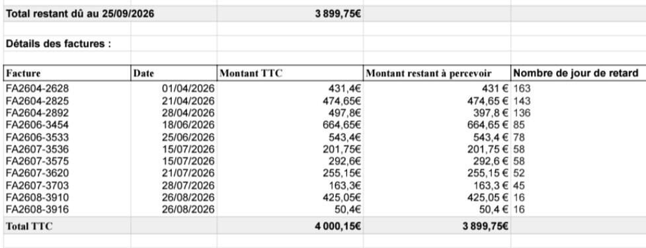Select invoice cell FA2604-2628
The image size is (646, 248).
pyautogui.click(x=67, y=89)
